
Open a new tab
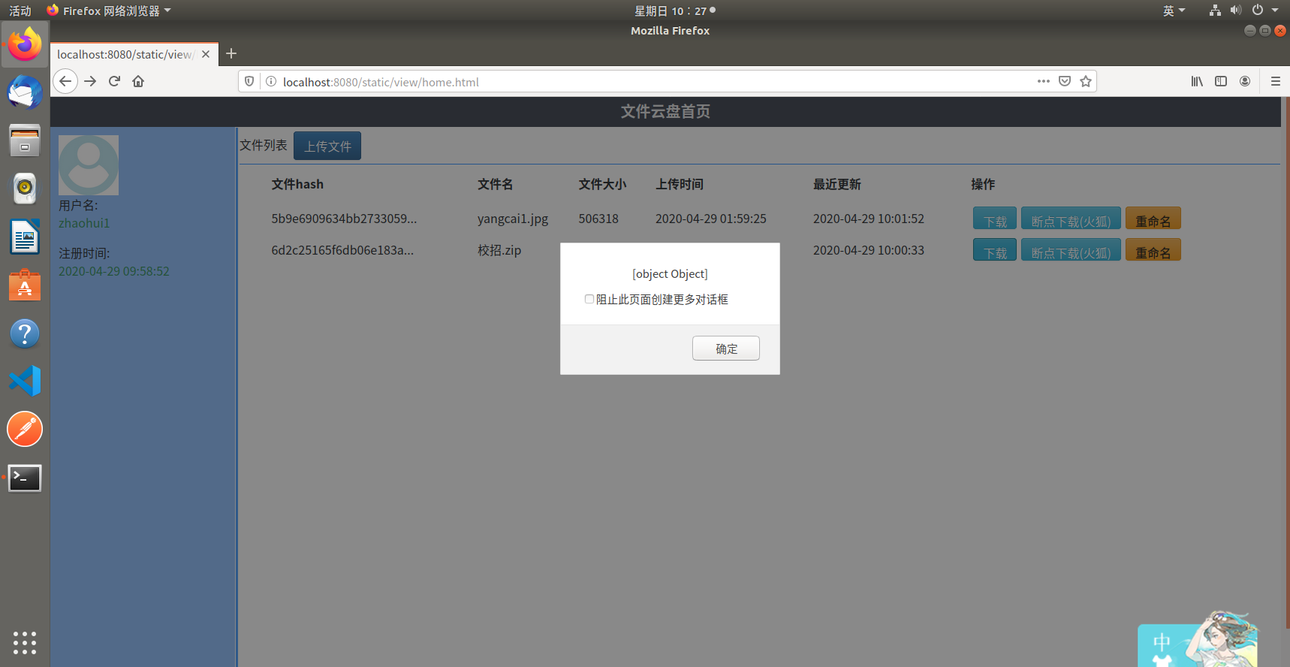tap(231, 53)
